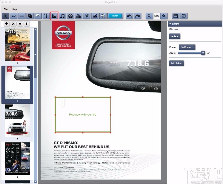Save the page with floppy icon
The image size is (223, 184).
(x=176, y=16)
